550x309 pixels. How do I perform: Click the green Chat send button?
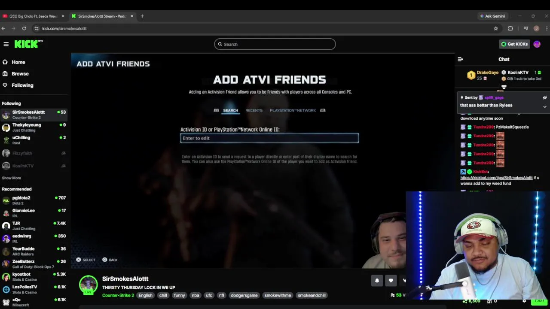coord(539,301)
